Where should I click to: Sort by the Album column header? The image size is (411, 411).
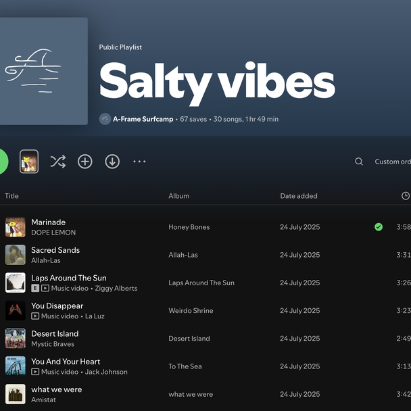[178, 196]
